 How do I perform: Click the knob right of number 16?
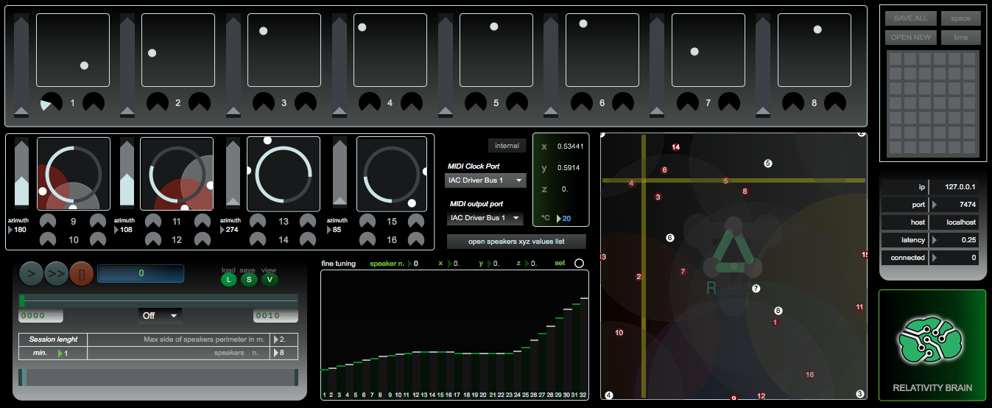(417, 239)
